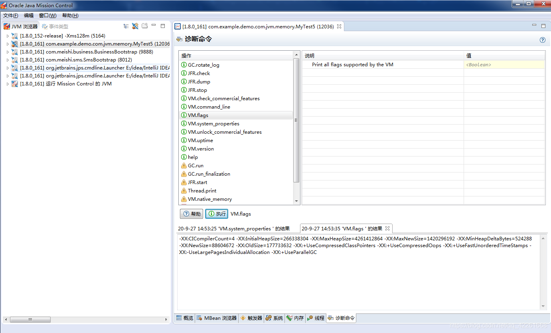Open the 窗口(W) menu
The width and height of the screenshot is (551, 333).
click(x=48, y=16)
